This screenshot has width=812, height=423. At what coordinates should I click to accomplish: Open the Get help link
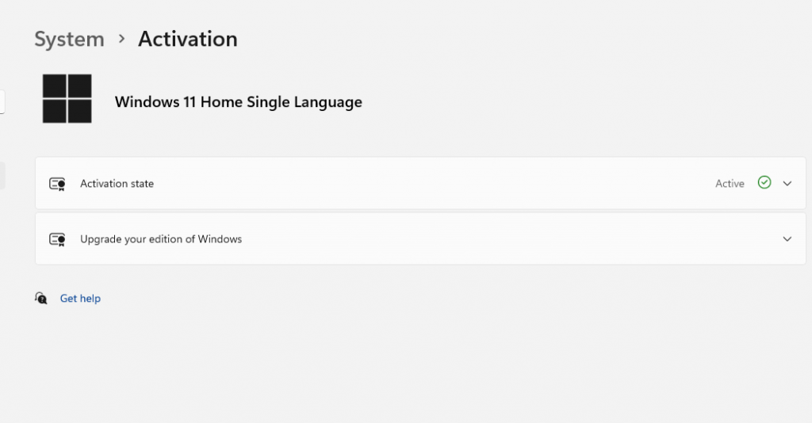80,299
